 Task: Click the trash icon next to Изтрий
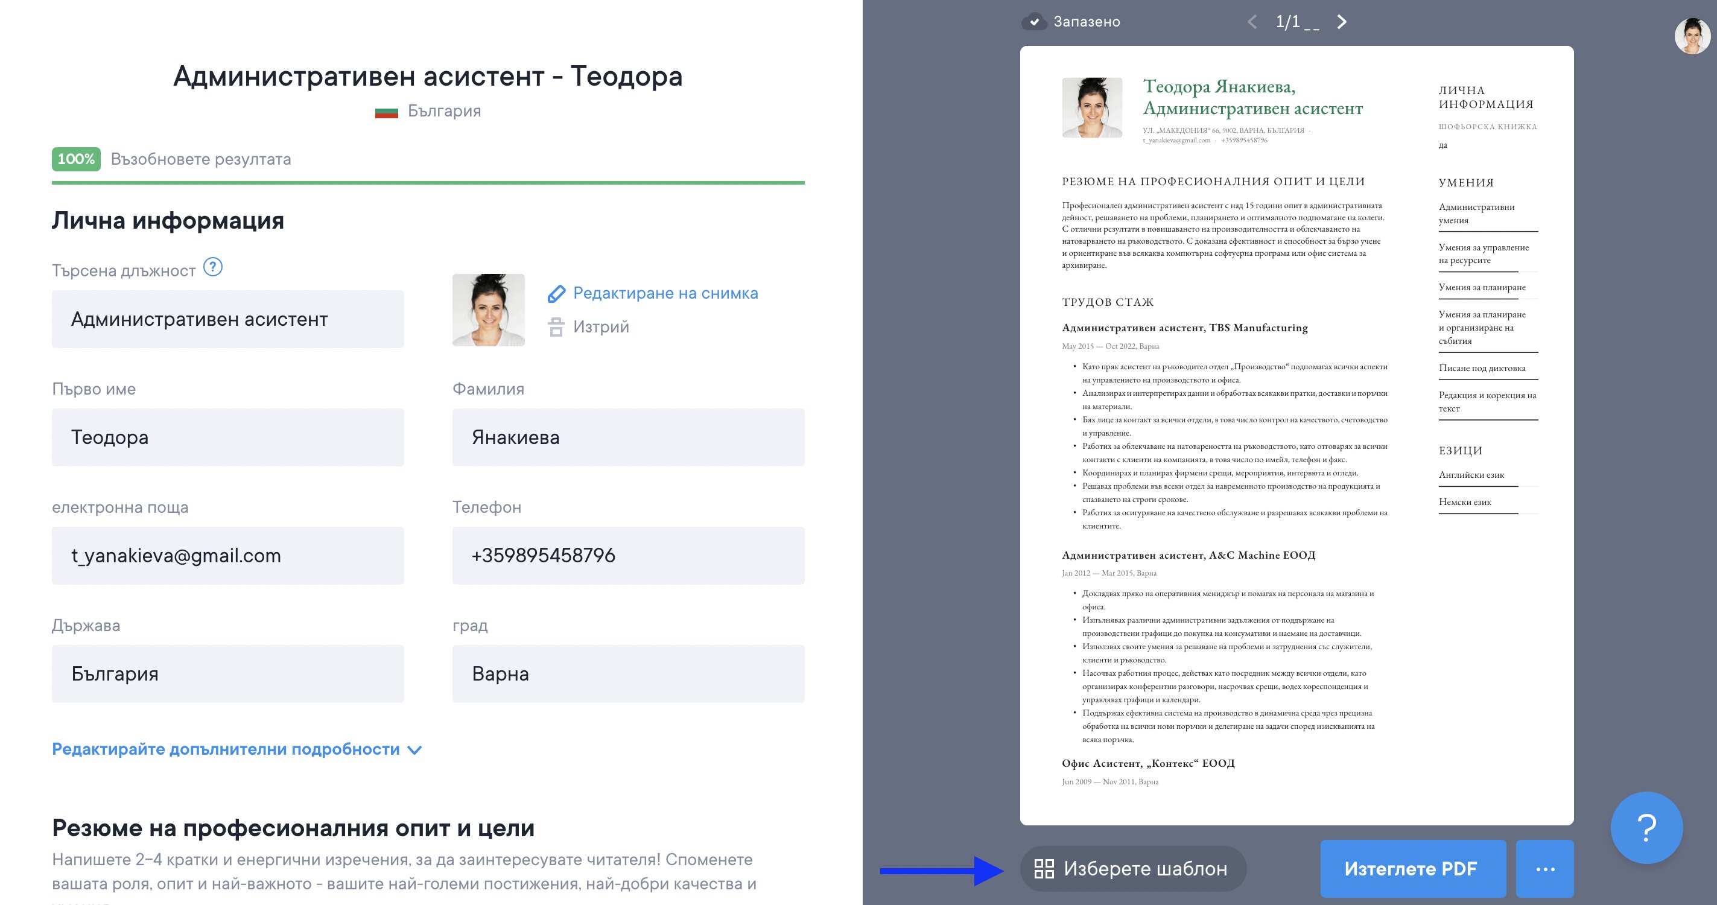[556, 327]
